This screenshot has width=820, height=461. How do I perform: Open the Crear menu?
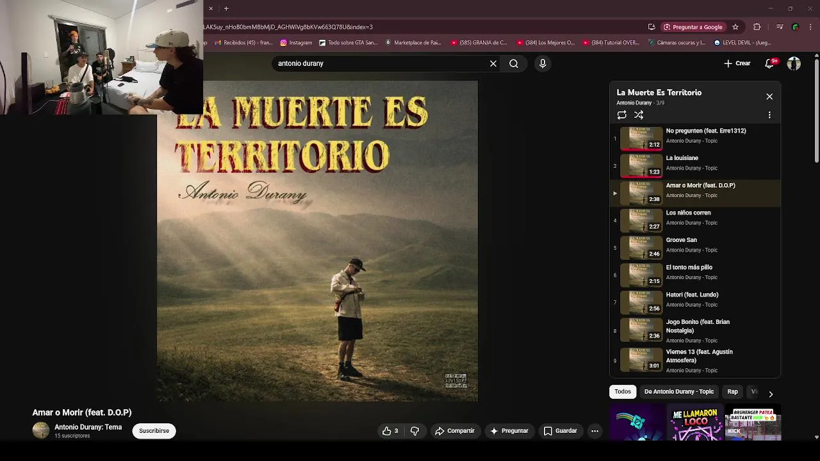point(737,63)
